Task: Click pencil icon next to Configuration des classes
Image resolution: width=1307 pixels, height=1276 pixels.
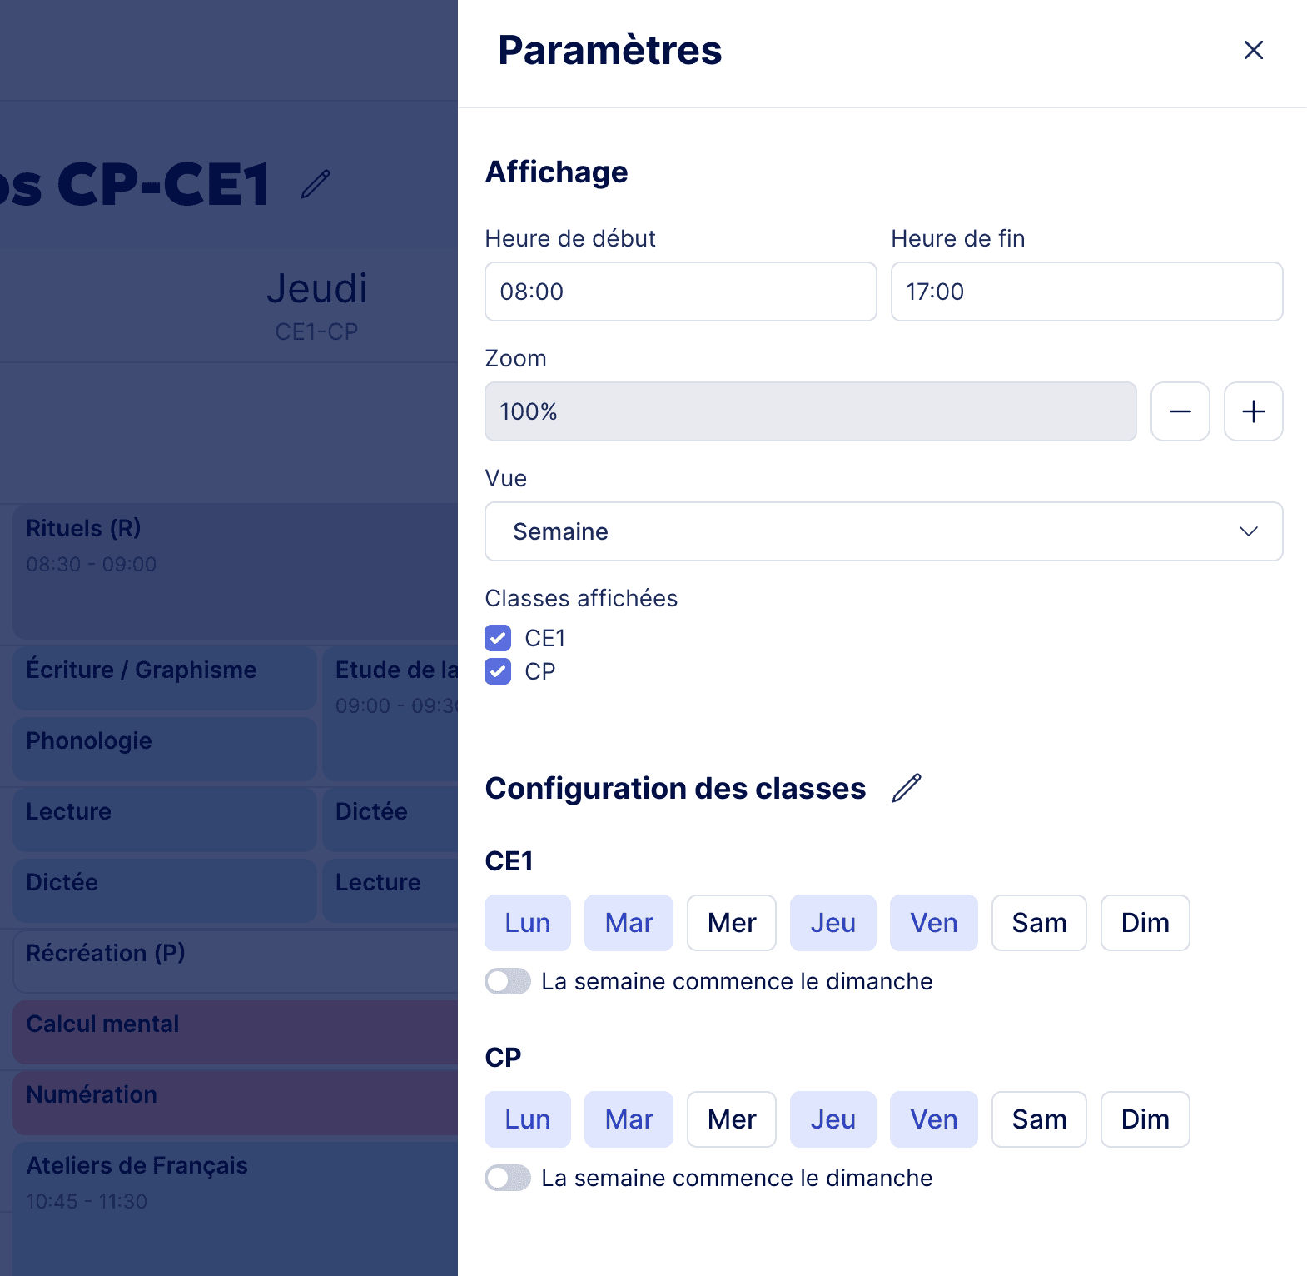Action: pos(907,788)
